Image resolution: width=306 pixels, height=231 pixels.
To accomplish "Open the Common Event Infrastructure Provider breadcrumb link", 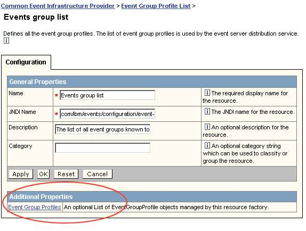I will [58, 6].
